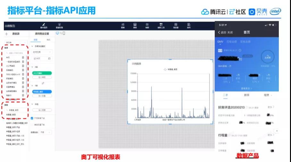Click the swap axes arrows icon
This screenshot has width=291, height=162.
click(43, 83)
